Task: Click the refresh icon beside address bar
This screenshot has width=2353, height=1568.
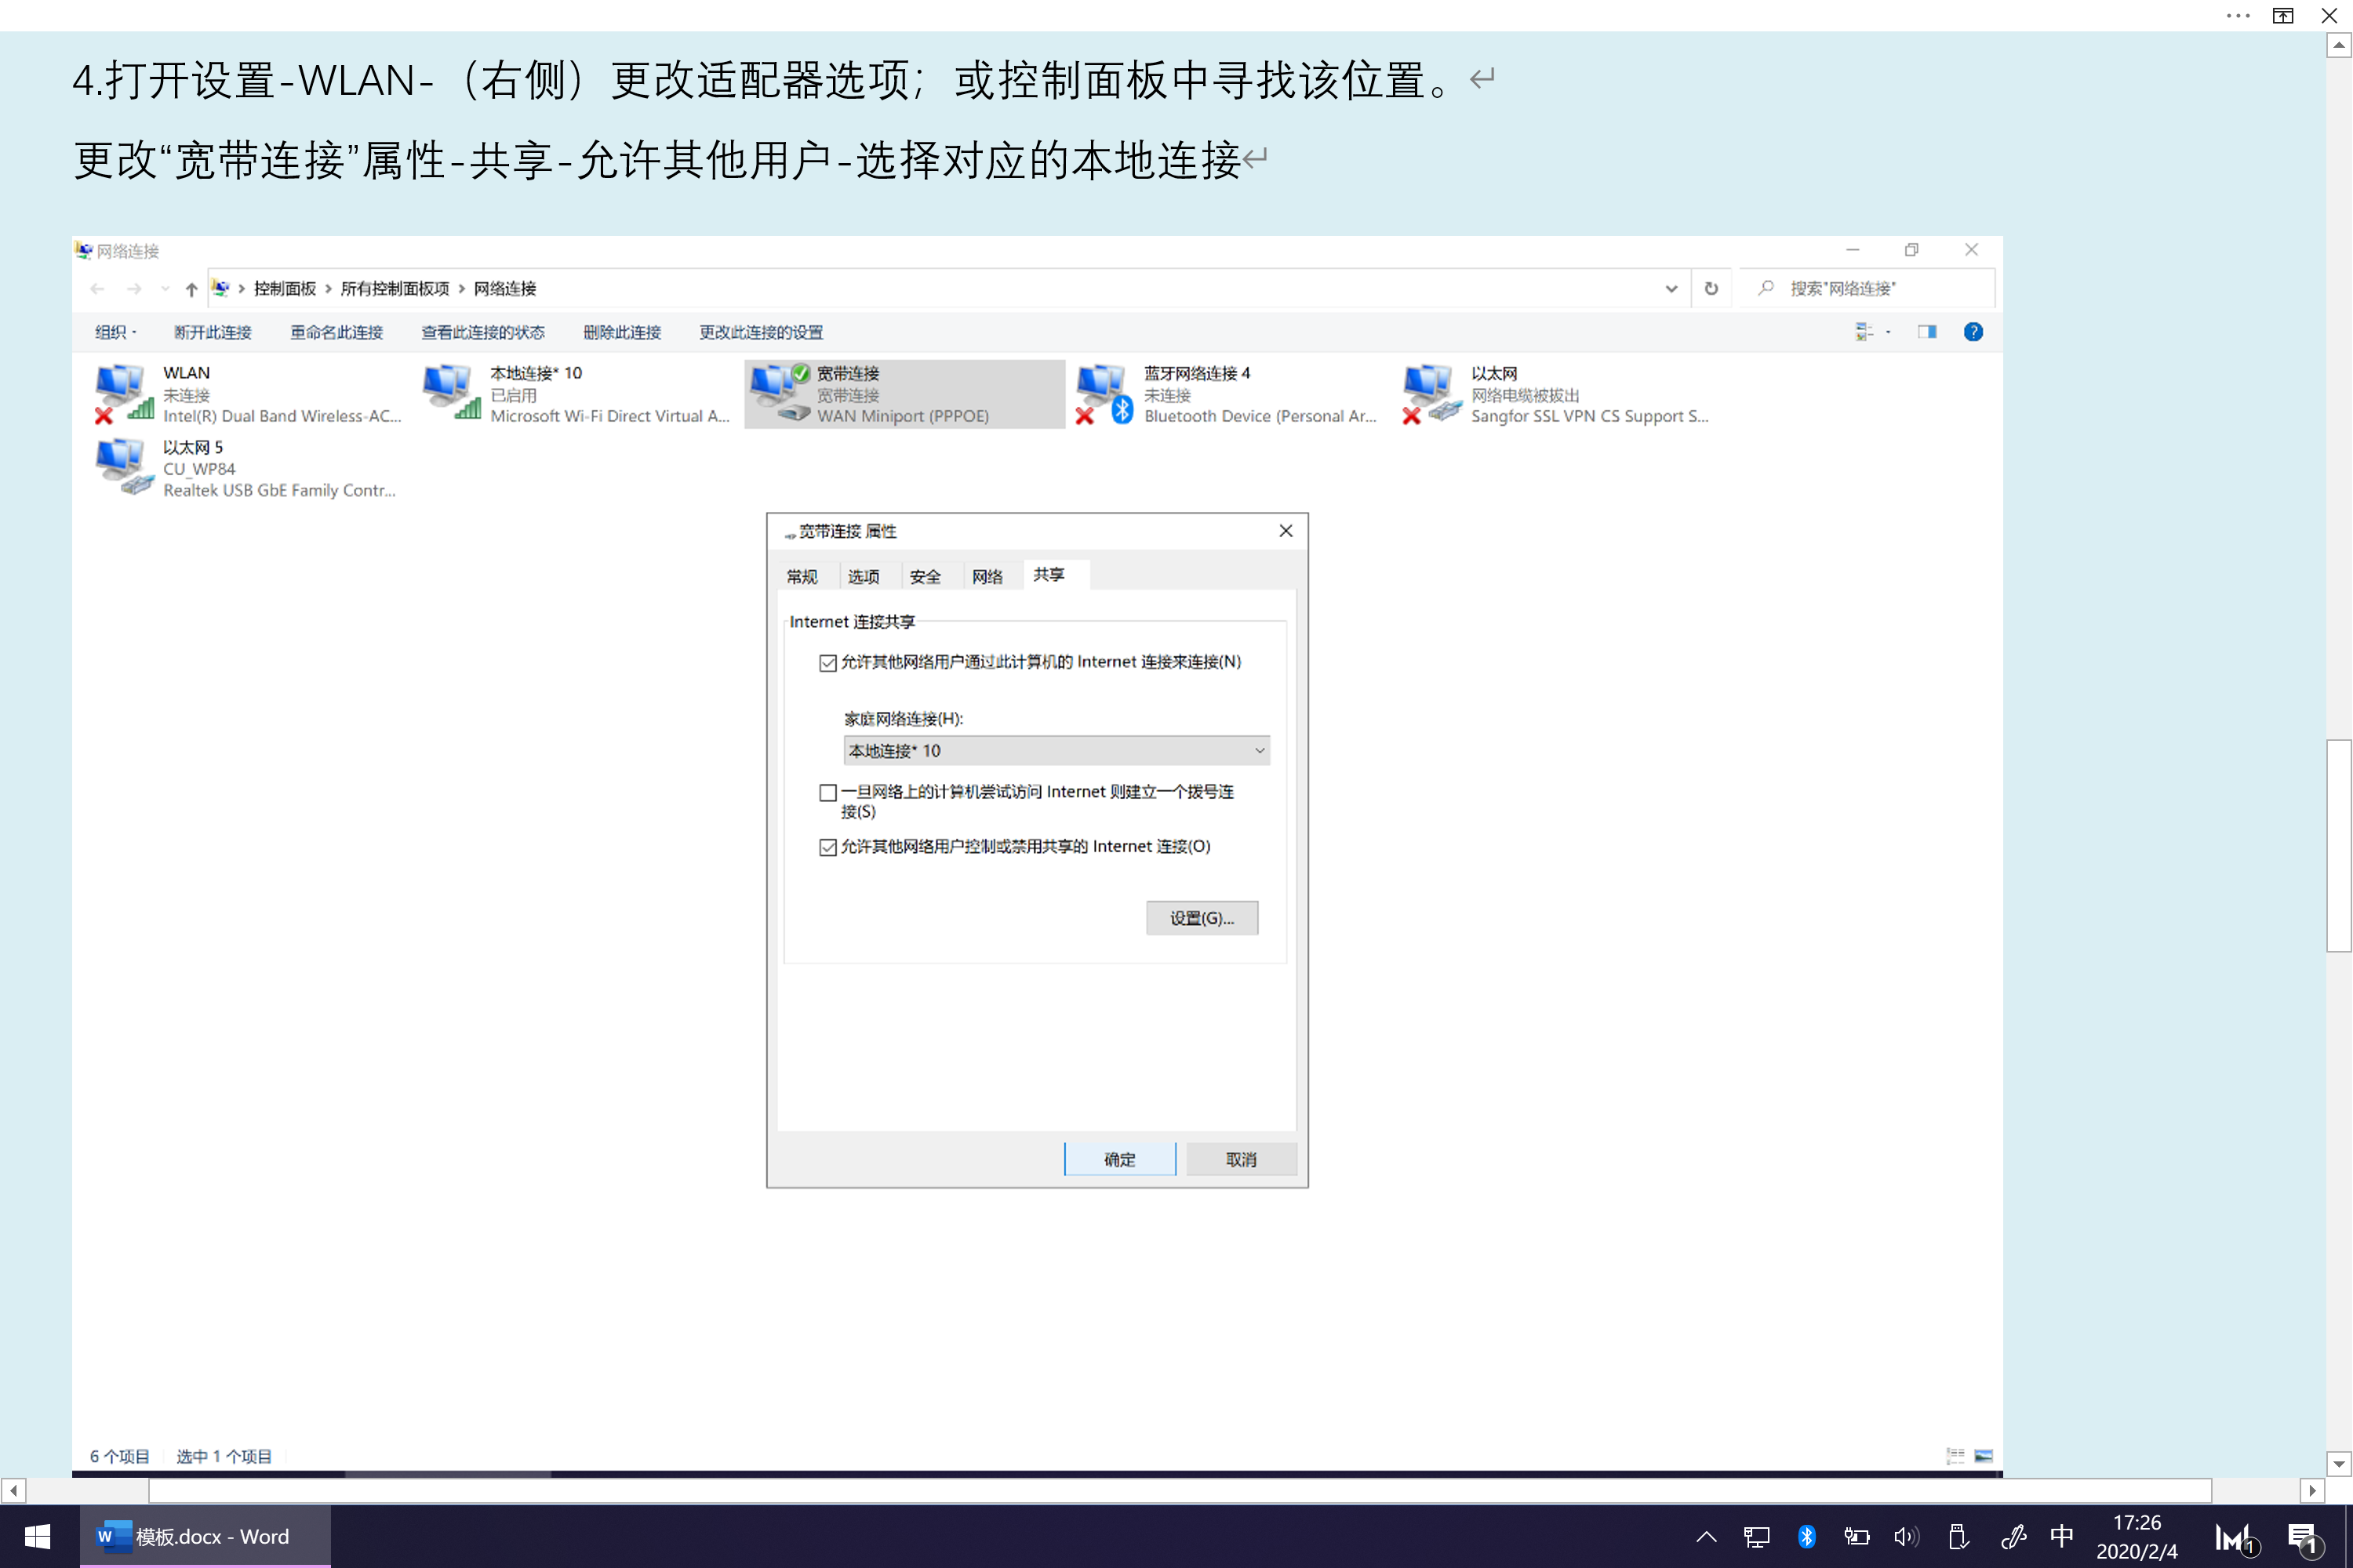Action: (x=1711, y=288)
